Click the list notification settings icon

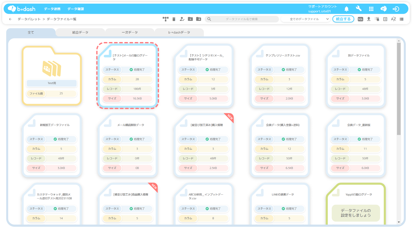click(x=377, y=19)
